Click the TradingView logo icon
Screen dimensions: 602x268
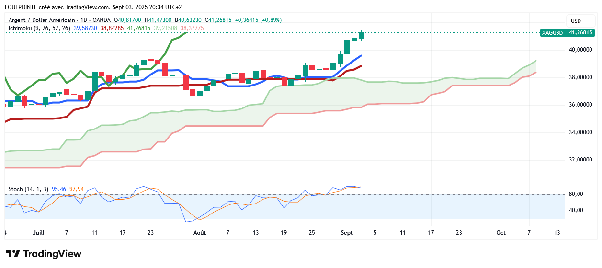[13, 254]
